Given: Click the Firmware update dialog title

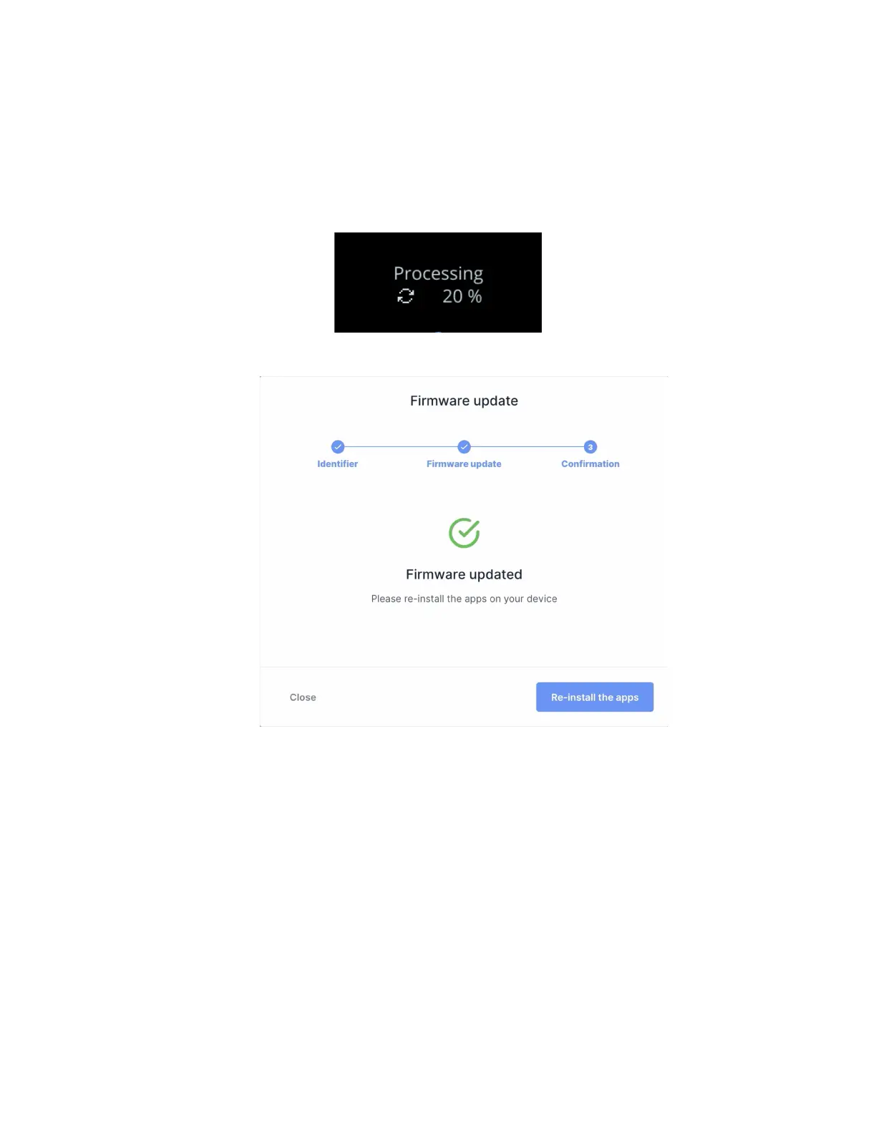Looking at the screenshot, I should coord(464,401).
